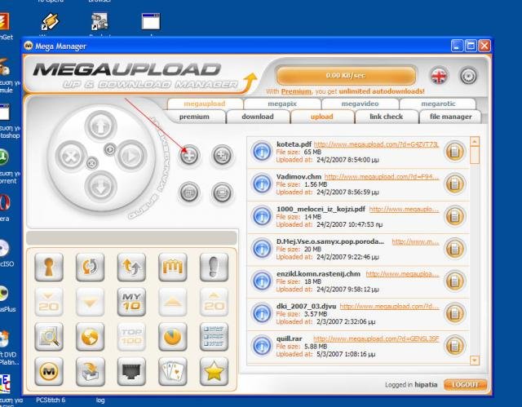The height and width of the screenshot is (407, 522).
Task: Click the gold star favorites button
Action: (x=214, y=371)
